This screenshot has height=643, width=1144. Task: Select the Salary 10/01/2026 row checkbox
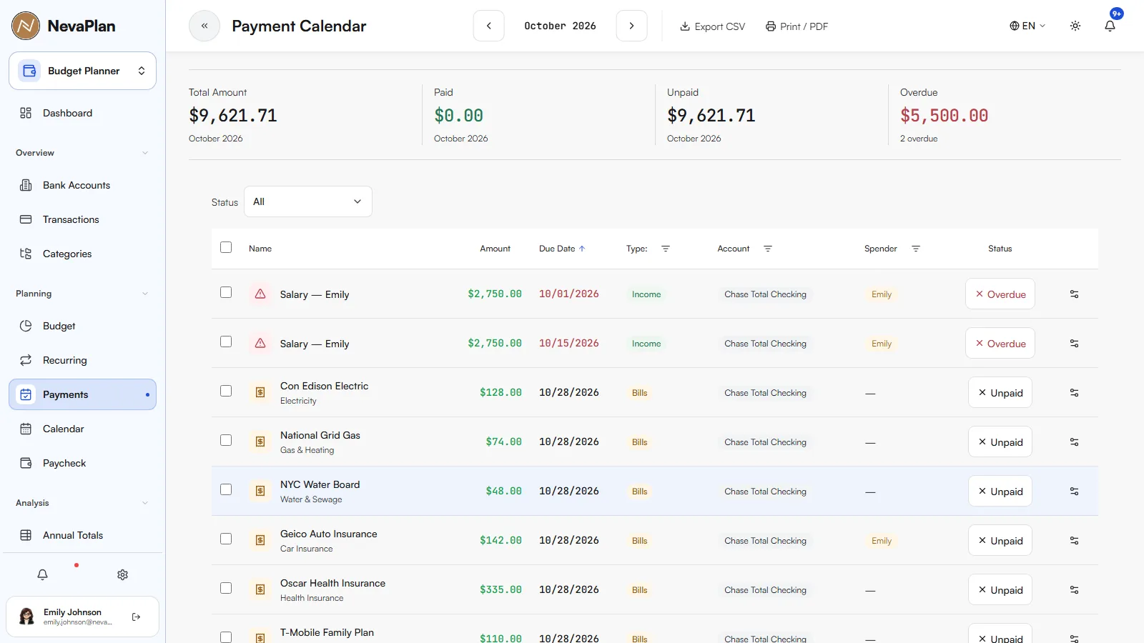[226, 292]
